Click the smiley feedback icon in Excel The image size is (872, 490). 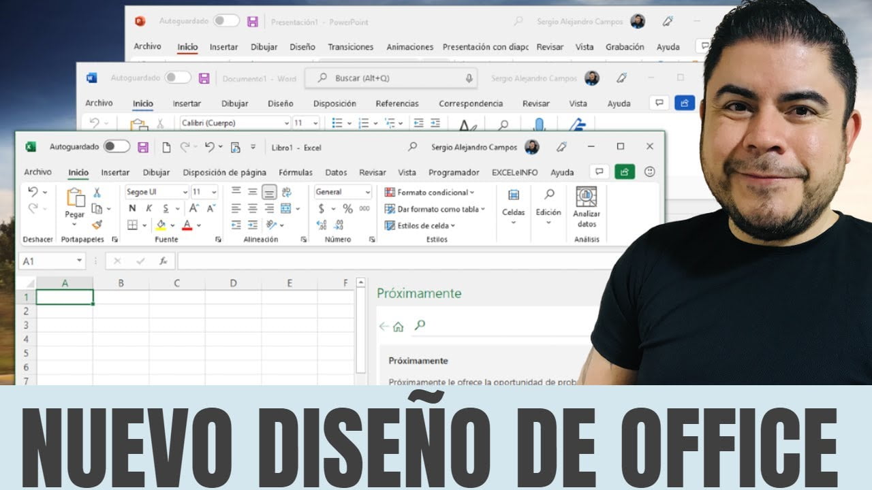coord(650,171)
